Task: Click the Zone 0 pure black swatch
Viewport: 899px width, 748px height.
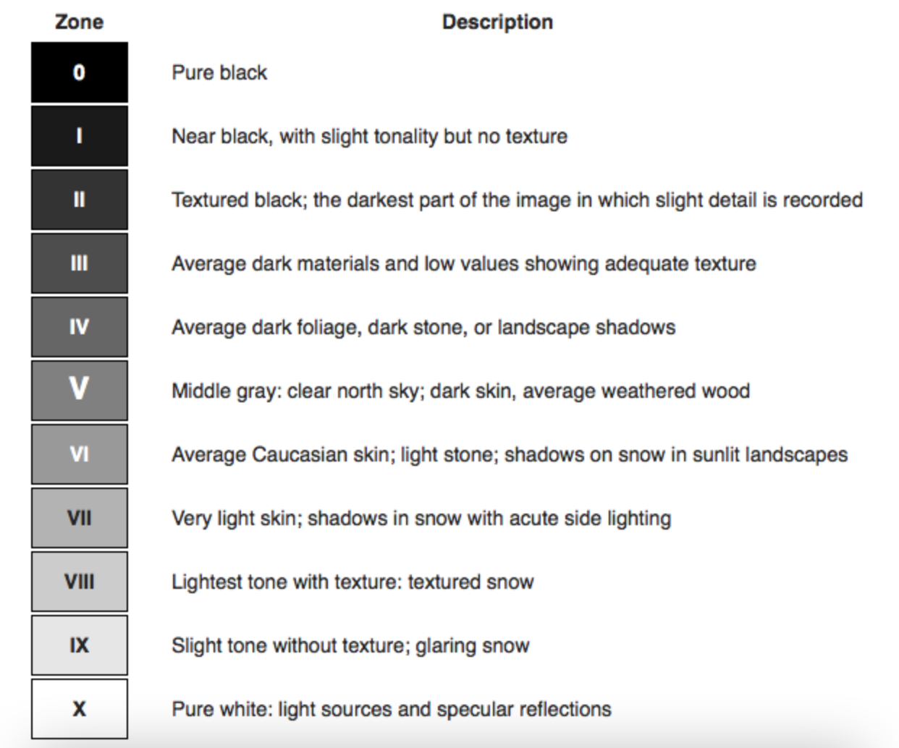Action: (x=80, y=72)
